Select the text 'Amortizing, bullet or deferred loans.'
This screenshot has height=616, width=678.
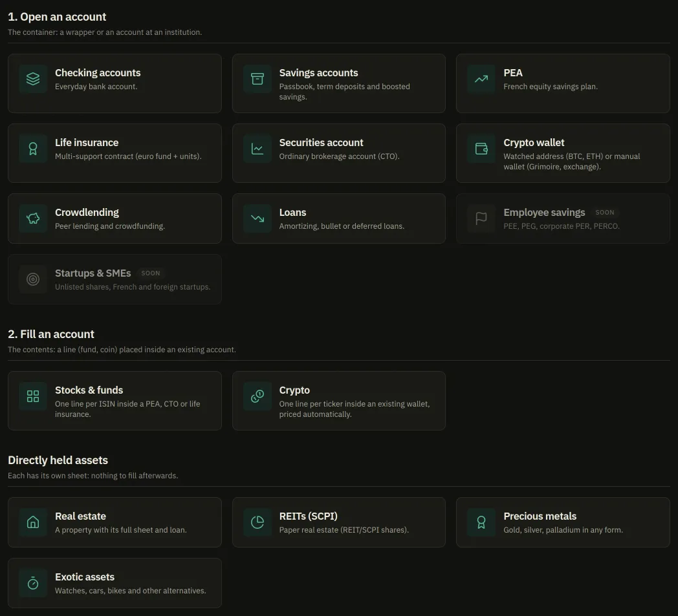pos(342,226)
